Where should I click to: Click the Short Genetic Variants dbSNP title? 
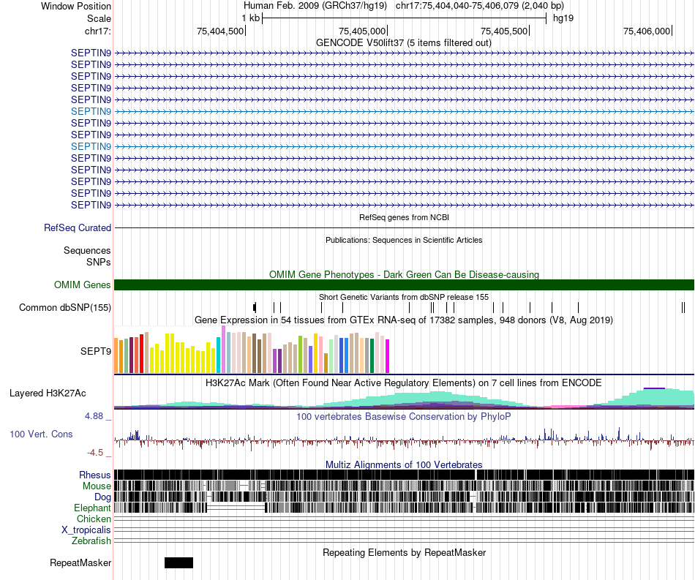pyautogui.click(x=404, y=297)
